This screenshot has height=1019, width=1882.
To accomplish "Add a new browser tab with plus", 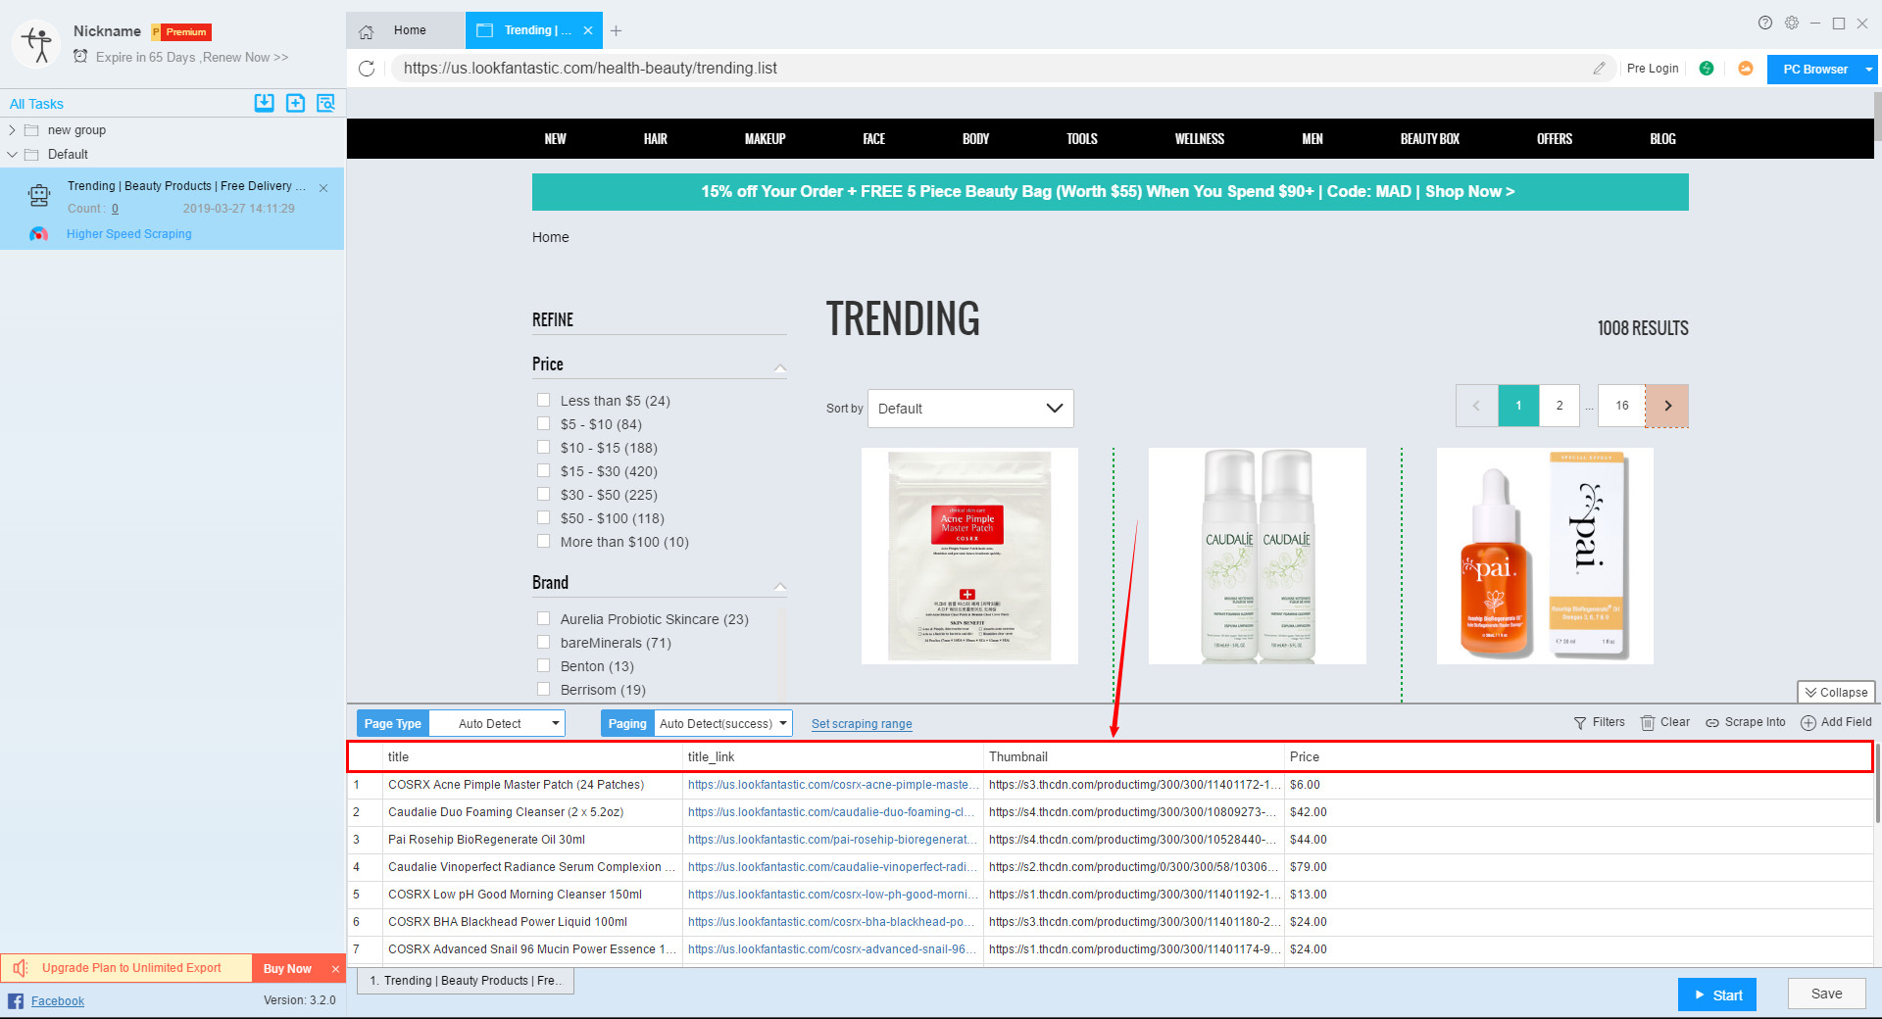I will coord(616,31).
